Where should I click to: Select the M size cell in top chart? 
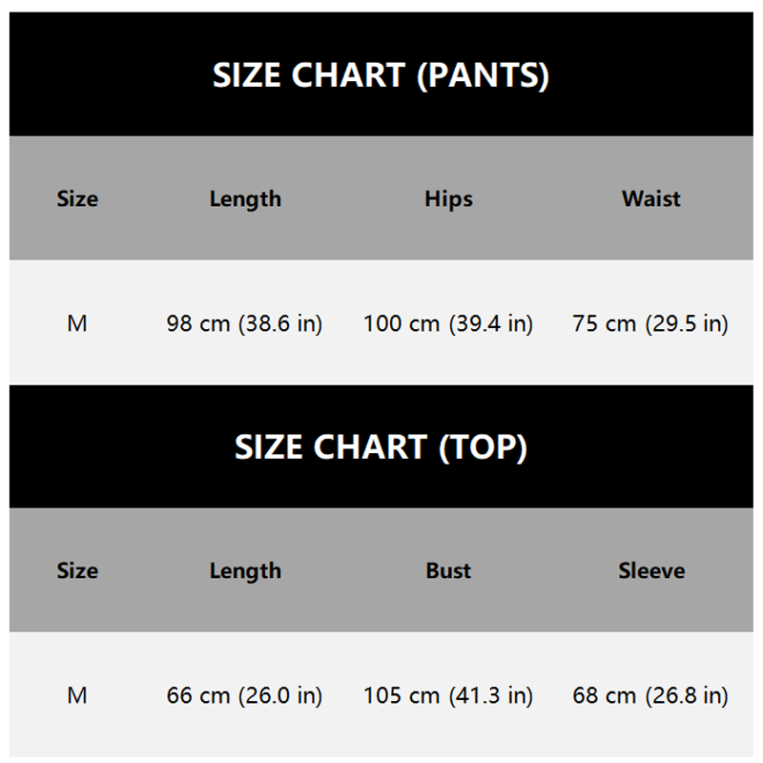[x=77, y=695]
